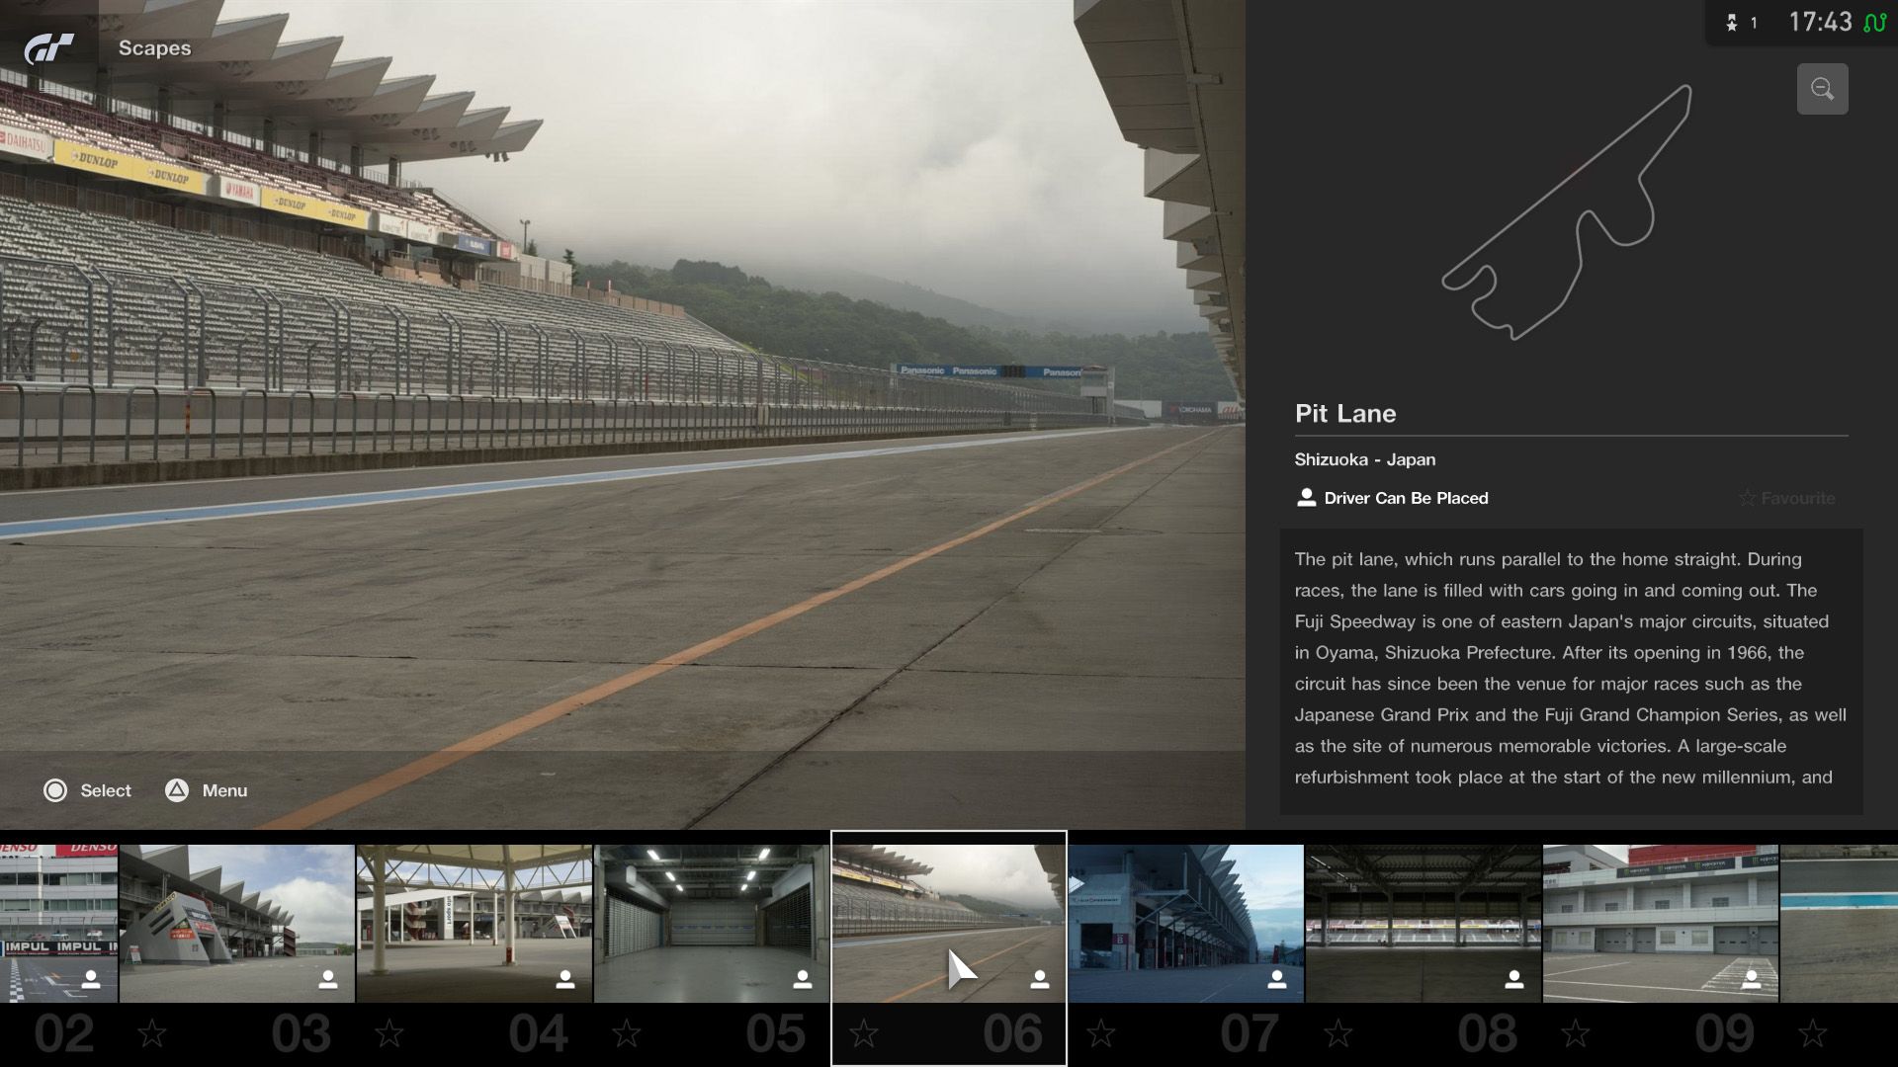The height and width of the screenshot is (1067, 1898).
Task: Select the canopy paddock thumbnail 04
Action: click(474, 923)
